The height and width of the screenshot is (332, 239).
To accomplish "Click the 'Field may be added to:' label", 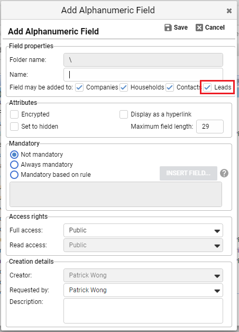I will click(x=41, y=87).
